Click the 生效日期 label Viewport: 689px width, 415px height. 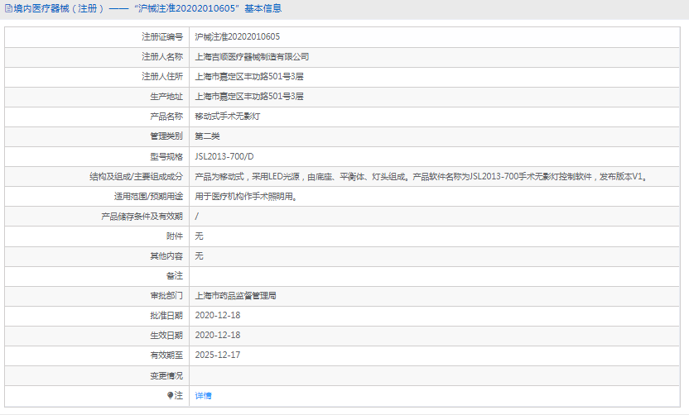click(x=166, y=335)
